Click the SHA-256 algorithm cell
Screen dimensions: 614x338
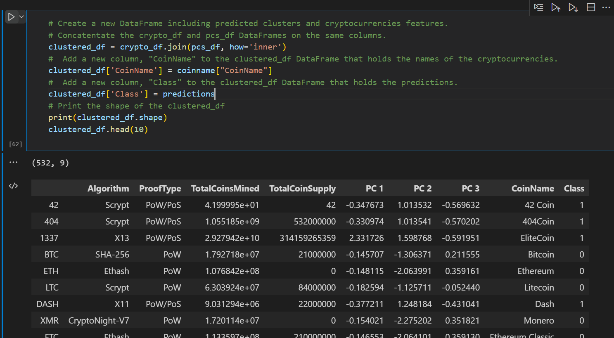click(112, 255)
